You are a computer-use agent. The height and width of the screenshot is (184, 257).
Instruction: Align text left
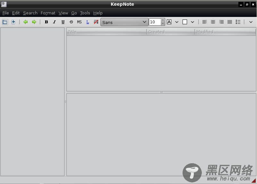(x=205, y=22)
